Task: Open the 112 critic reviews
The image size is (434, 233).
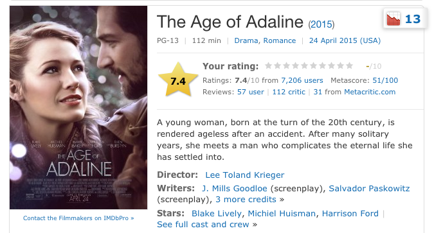Action: coord(289,92)
